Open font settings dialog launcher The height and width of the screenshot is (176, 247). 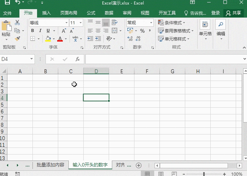coord(82,48)
